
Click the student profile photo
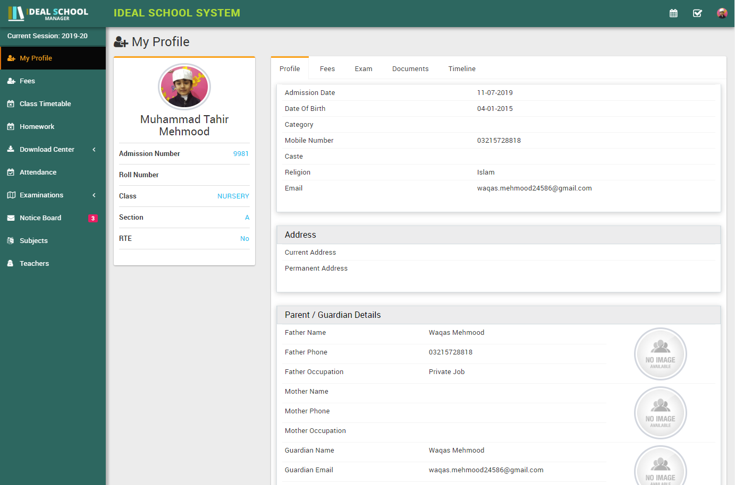184,86
